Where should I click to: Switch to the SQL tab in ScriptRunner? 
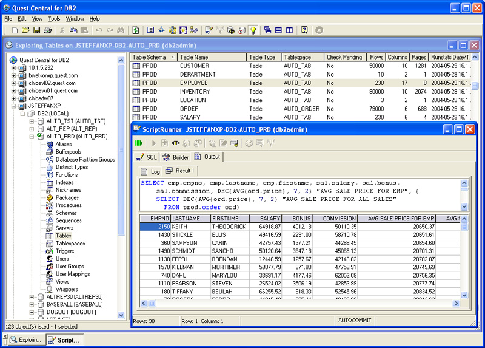coord(147,157)
